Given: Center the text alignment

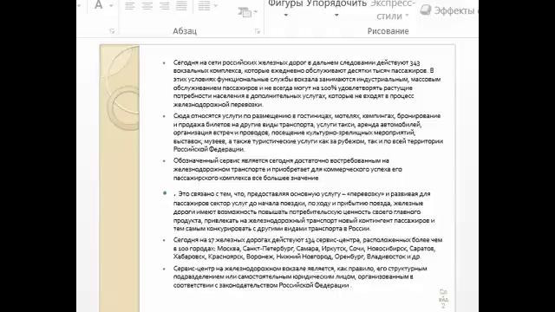Looking at the screenshot, I should 147,5.
